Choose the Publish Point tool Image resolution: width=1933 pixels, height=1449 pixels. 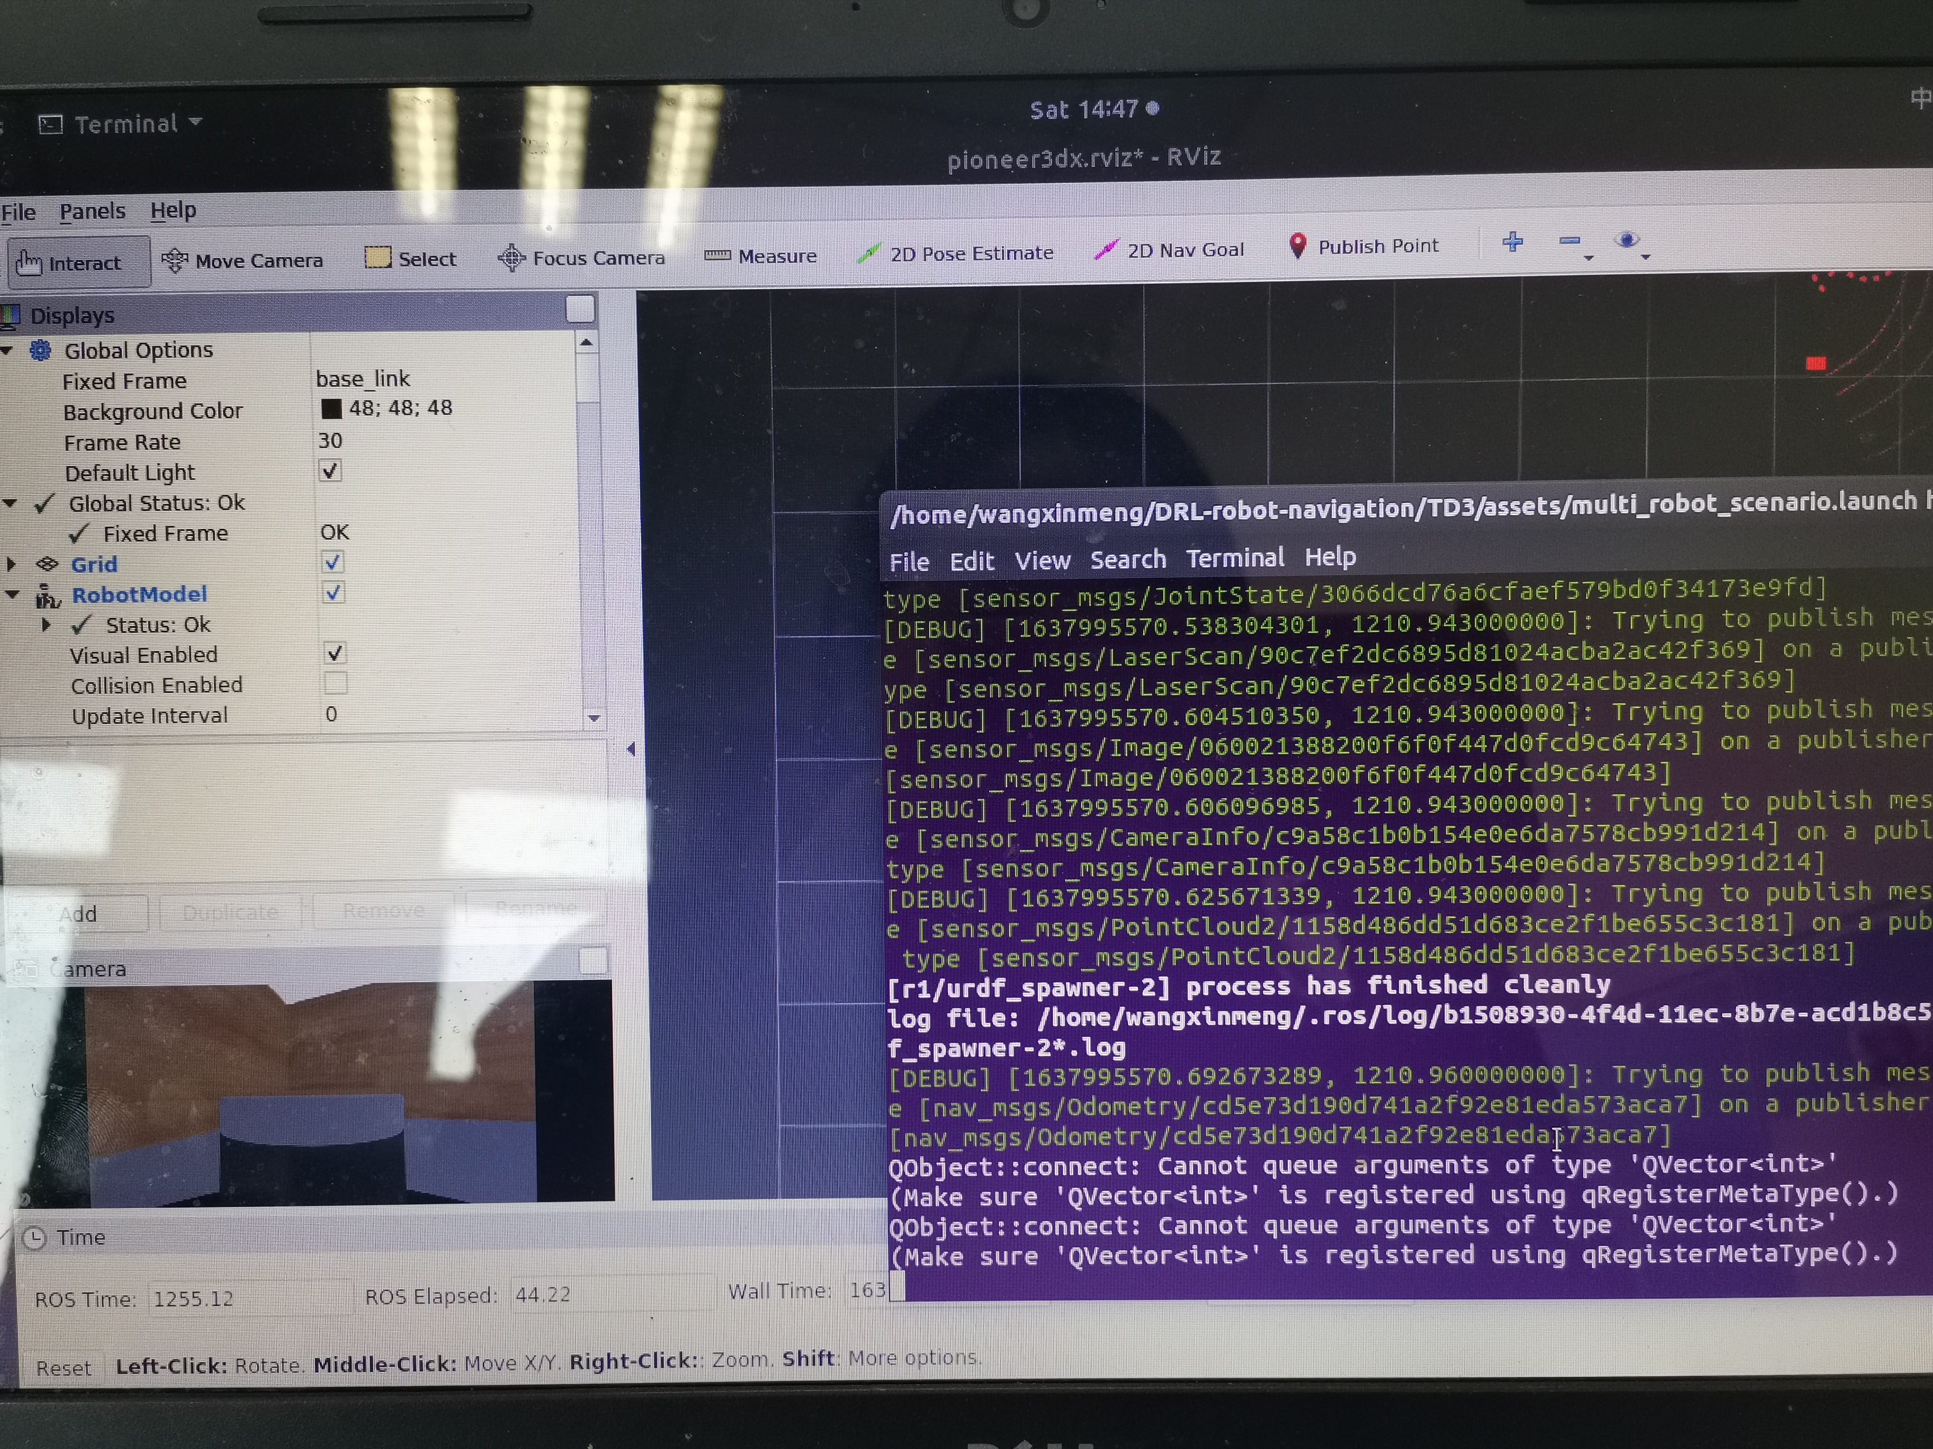click(x=1363, y=246)
